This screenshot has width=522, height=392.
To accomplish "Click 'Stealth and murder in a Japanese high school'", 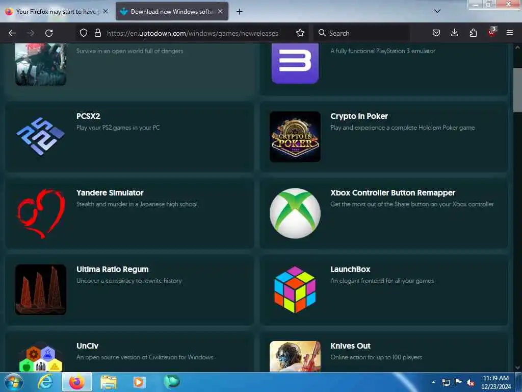I will click(x=137, y=204).
